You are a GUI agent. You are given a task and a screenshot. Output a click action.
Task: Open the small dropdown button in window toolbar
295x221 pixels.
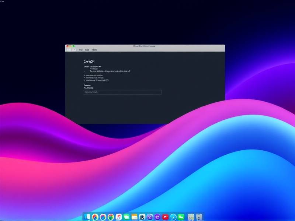[x=74, y=49]
